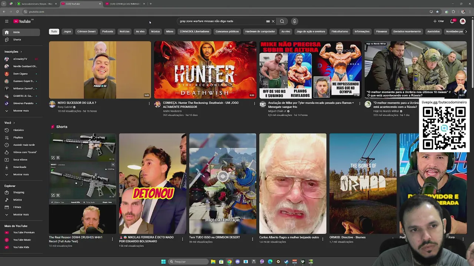Open options for Carlos Alberto short

click(x=323, y=239)
